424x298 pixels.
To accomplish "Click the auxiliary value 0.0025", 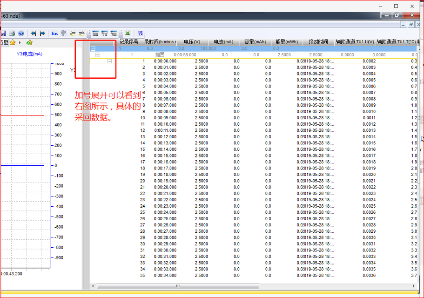I will pyautogui.click(x=369, y=206).
